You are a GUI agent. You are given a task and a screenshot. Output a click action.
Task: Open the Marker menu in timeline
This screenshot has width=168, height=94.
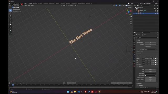point(27,83)
